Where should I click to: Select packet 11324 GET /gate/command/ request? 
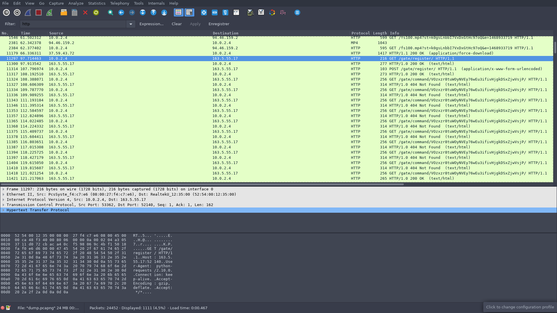tap(277, 79)
